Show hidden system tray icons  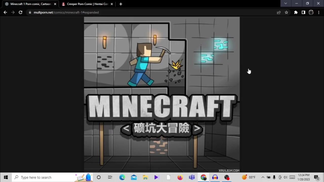click(263, 177)
